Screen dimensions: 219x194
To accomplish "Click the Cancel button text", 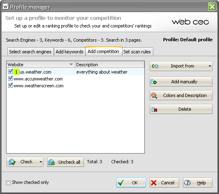I will pos(167,183).
